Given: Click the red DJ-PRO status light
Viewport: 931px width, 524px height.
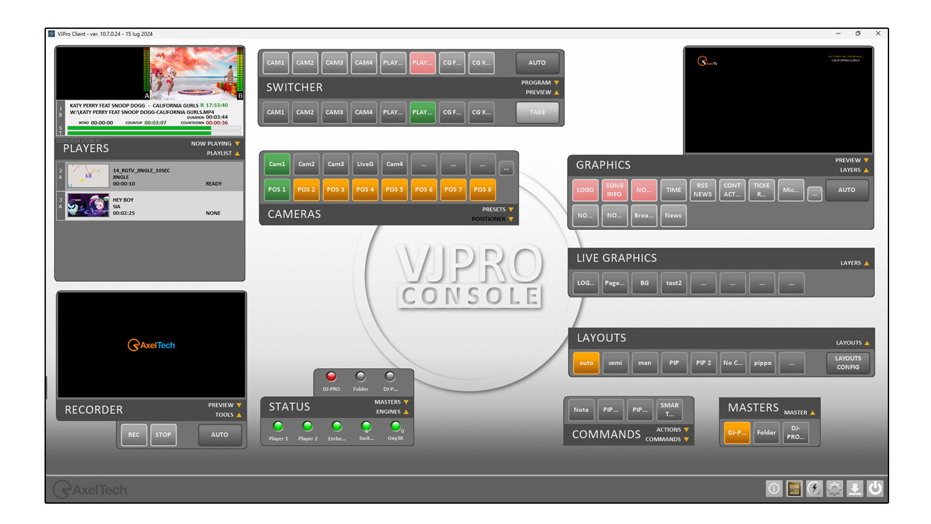Looking at the screenshot, I should tap(331, 377).
